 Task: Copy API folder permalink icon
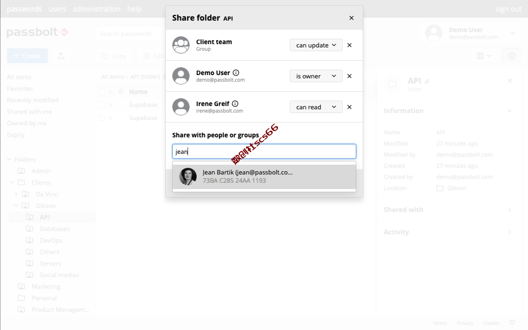tap(427, 81)
